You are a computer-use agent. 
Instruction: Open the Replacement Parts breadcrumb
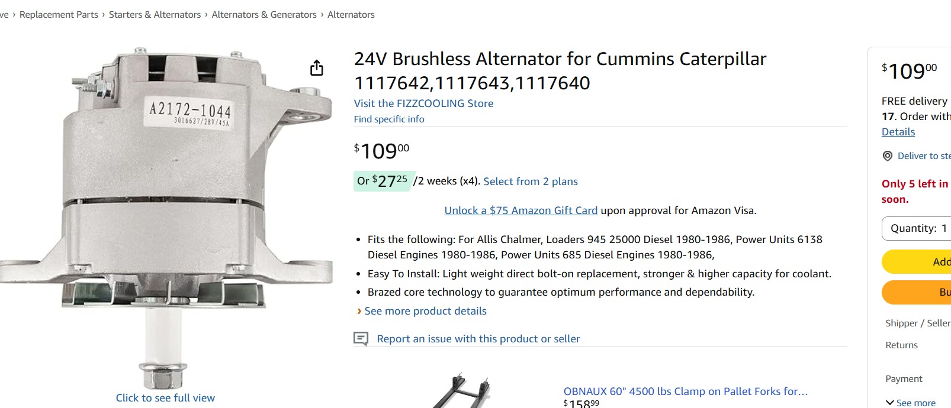click(59, 15)
